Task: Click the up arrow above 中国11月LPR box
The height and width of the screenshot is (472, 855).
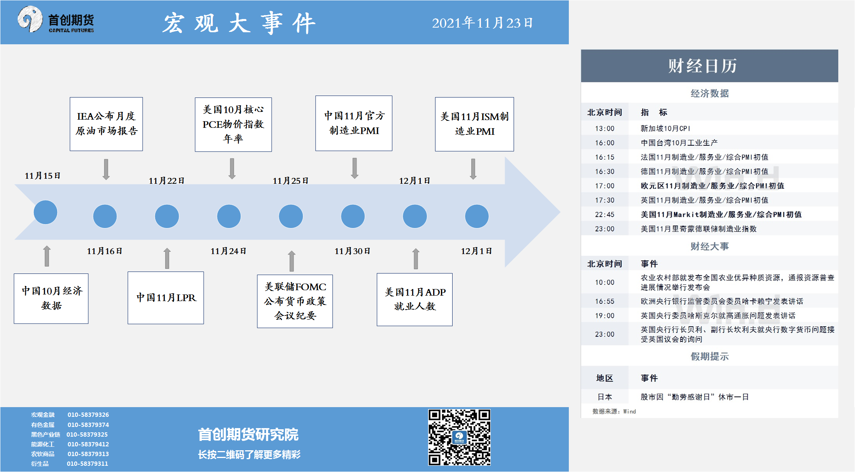Action: (x=167, y=258)
